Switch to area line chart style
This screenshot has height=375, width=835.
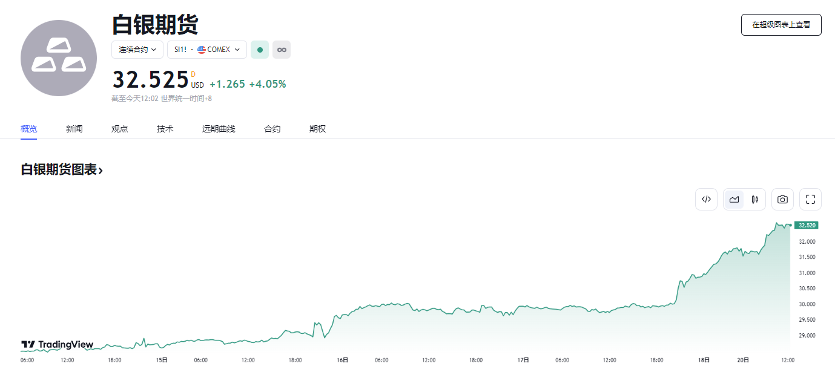[734, 199]
